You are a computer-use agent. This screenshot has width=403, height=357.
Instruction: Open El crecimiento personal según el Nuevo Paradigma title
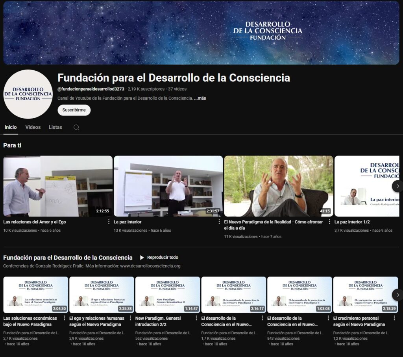(359, 321)
